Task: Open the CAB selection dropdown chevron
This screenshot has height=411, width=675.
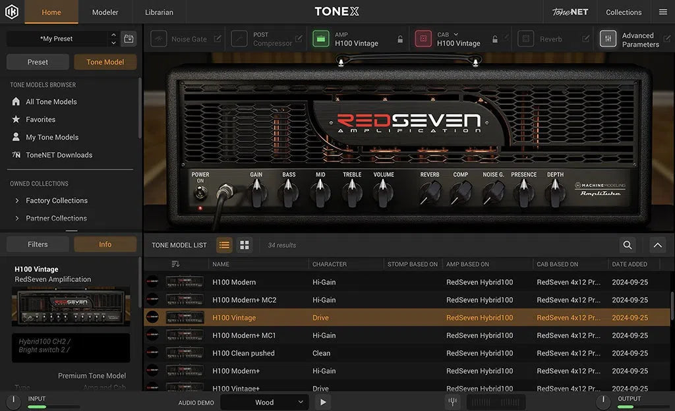Action: pyautogui.click(x=455, y=34)
